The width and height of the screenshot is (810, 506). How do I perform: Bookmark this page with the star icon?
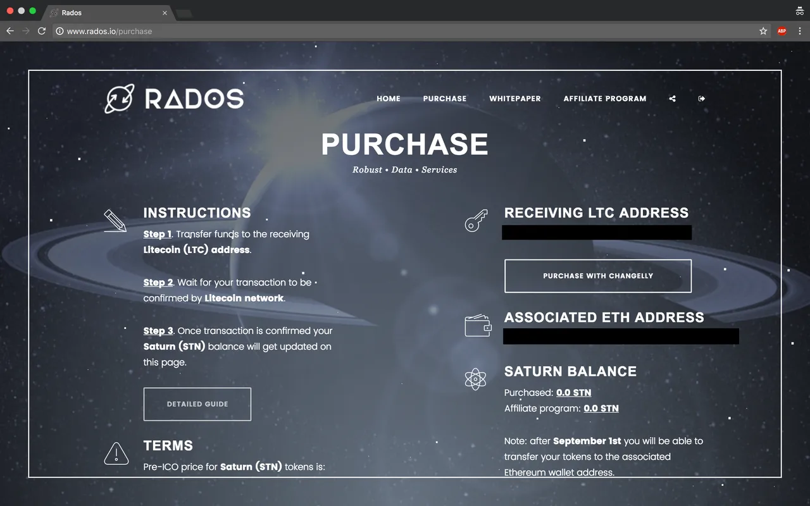click(763, 31)
